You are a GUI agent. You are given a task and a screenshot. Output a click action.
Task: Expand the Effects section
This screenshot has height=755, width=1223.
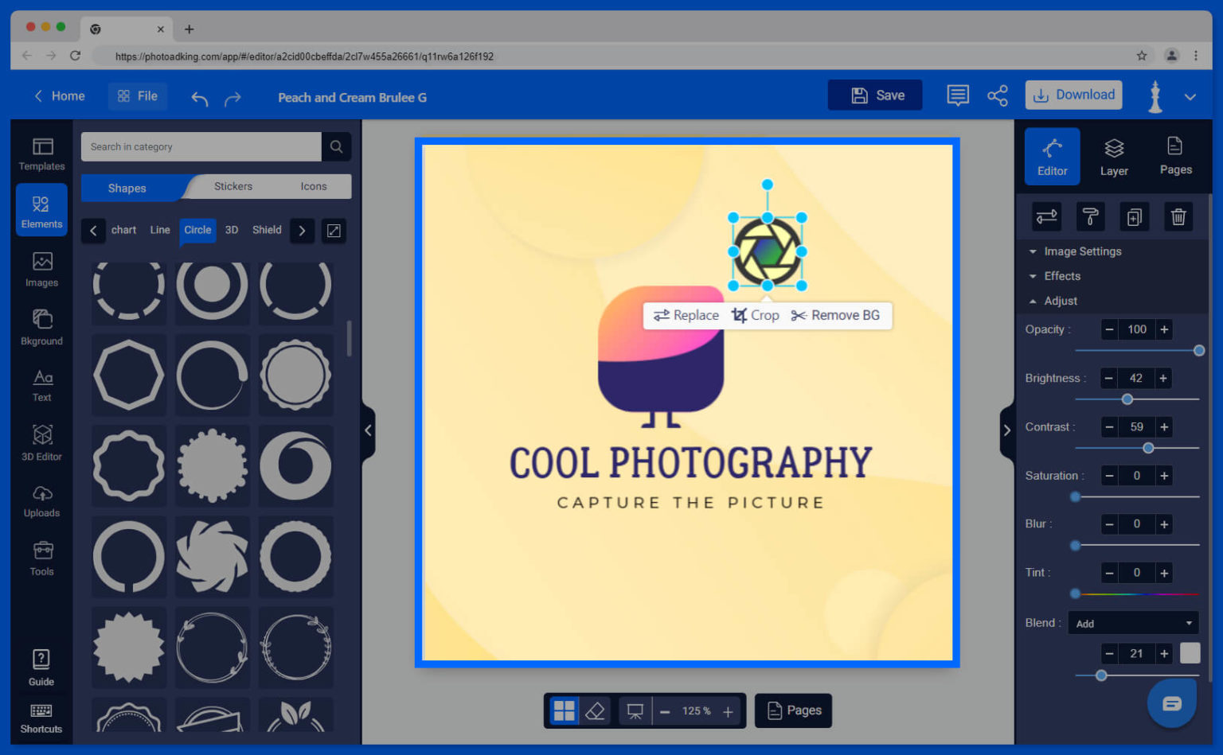point(1060,276)
